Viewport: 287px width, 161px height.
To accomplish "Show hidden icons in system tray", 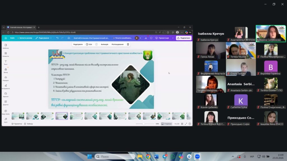I will tap(233, 157).
